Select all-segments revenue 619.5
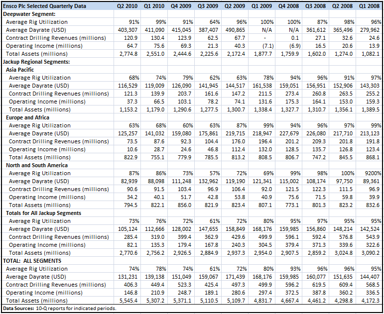The image size is (384, 314). (x=319, y=285)
